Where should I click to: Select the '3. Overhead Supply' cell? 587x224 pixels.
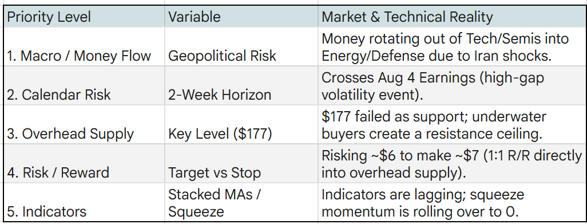coord(84,125)
